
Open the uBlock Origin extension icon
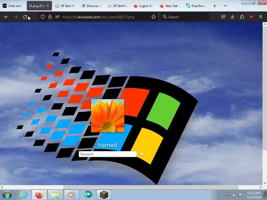click(251, 17)
